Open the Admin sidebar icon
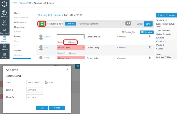The width and height of the screenshot is (177, 114). tap(4, 22)
